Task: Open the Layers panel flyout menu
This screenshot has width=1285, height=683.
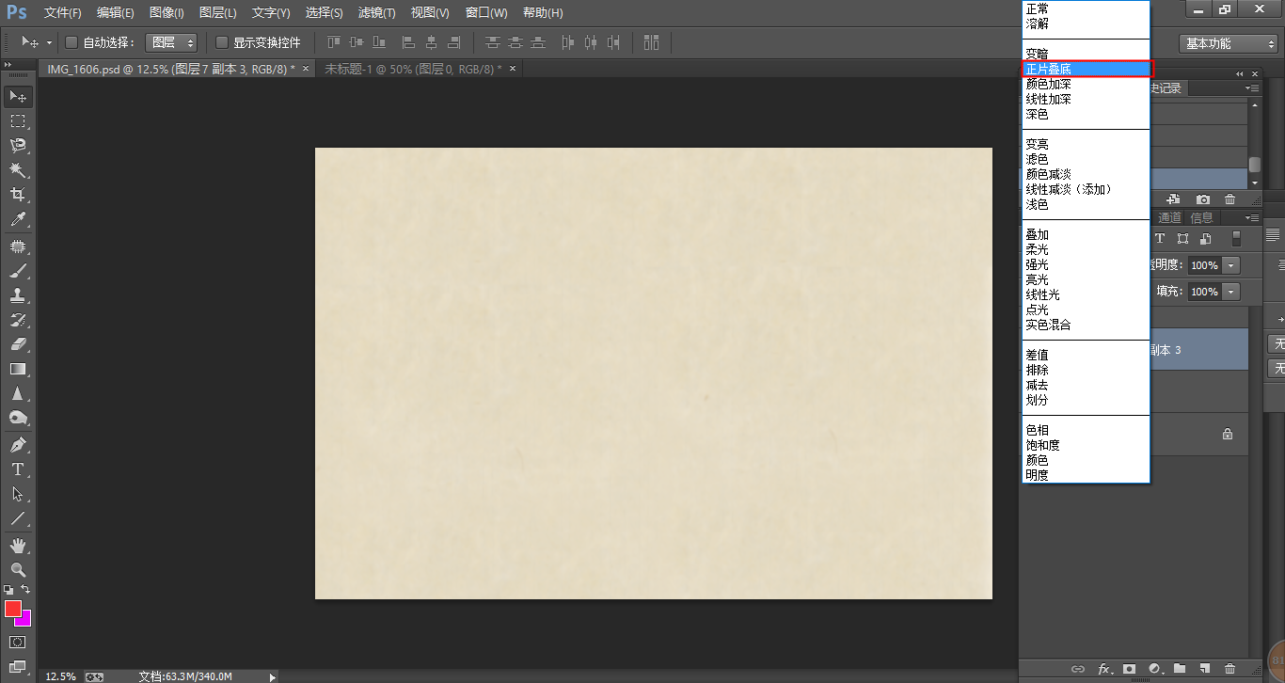Action: click(x=1253, y=217)
